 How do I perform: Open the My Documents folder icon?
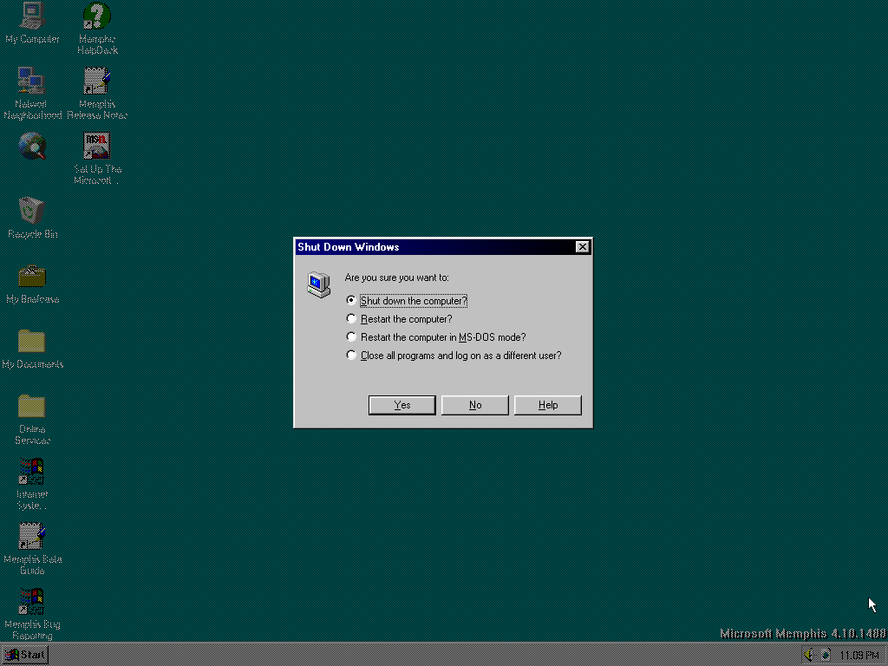click(32, 342)
